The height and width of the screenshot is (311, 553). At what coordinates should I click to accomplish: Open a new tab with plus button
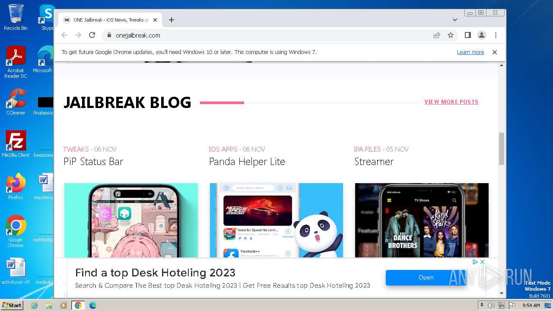[x=172, y=20]
